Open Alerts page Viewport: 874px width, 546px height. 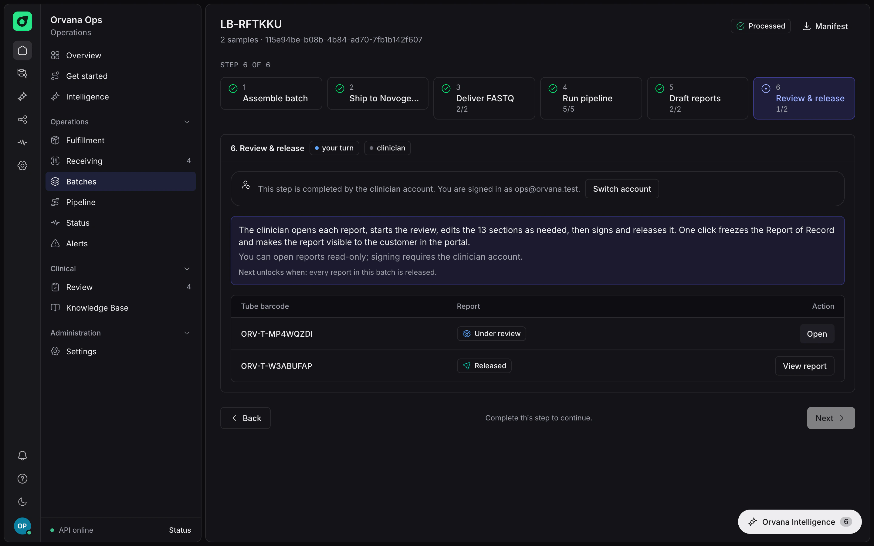[120, 243]
